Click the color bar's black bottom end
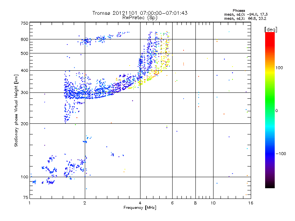The image size is (295, 221). coord(270,185)
